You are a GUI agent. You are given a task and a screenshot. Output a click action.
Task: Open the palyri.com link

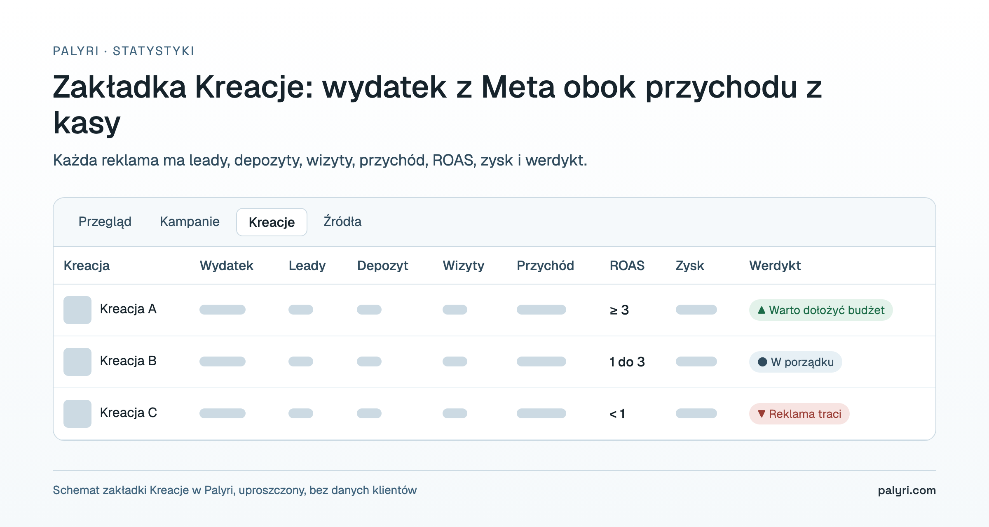click(x=907, y=490)
